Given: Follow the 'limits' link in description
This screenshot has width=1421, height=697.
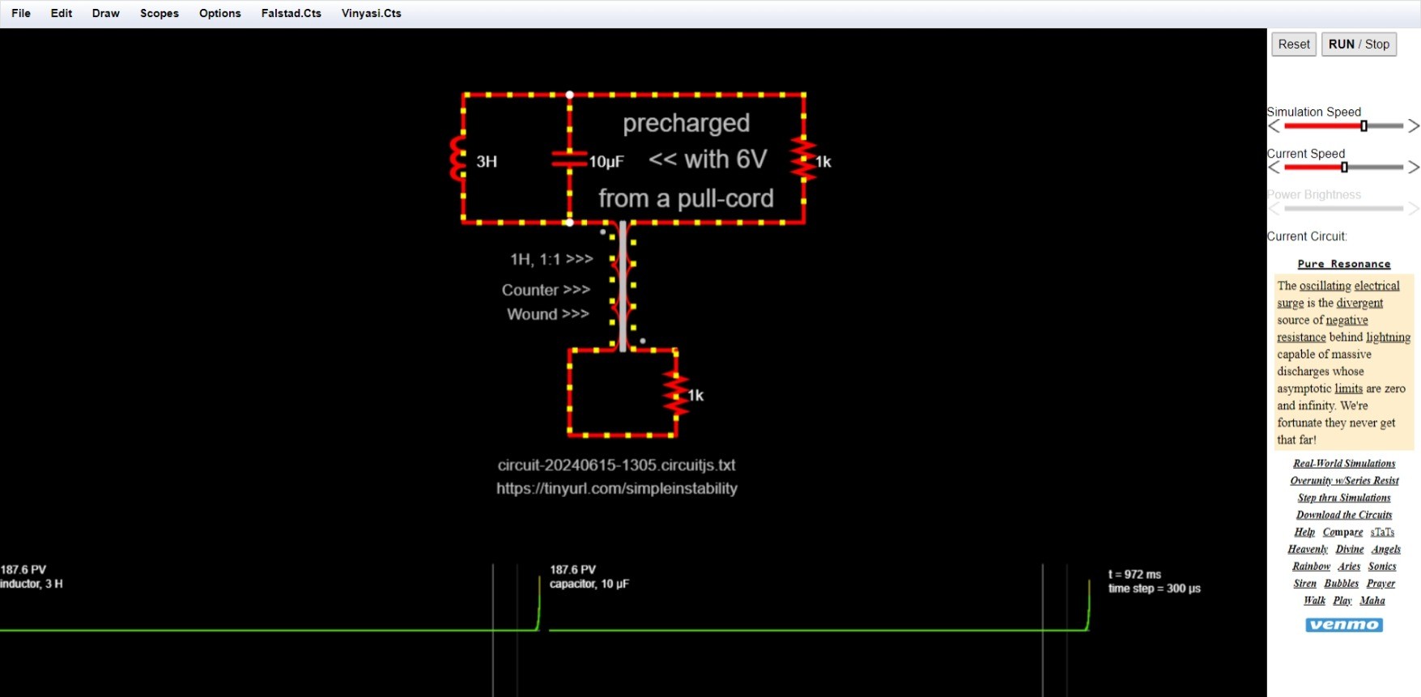Looking at the screenshot, I should 1349,389.
